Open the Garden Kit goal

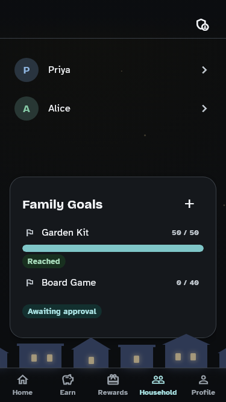tap(65, 233)
